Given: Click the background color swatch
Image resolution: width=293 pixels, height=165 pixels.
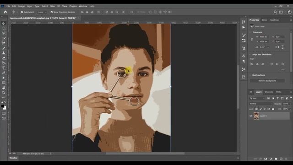Looking at the screenshot, I should point(5,108).
